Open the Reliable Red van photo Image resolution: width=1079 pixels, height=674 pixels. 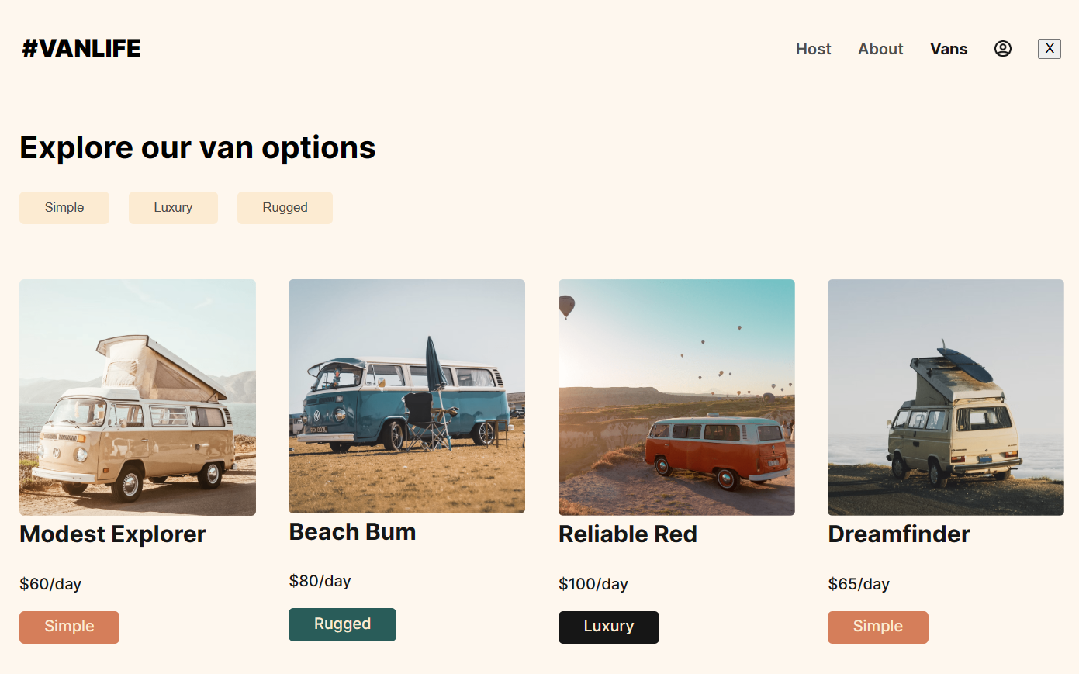(676, 397)
